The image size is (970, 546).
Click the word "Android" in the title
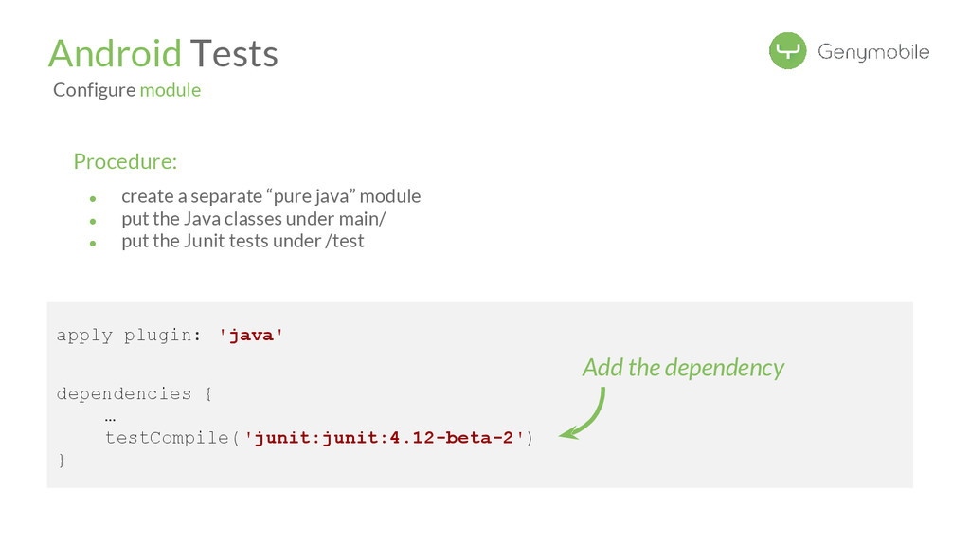coord(115,53)
